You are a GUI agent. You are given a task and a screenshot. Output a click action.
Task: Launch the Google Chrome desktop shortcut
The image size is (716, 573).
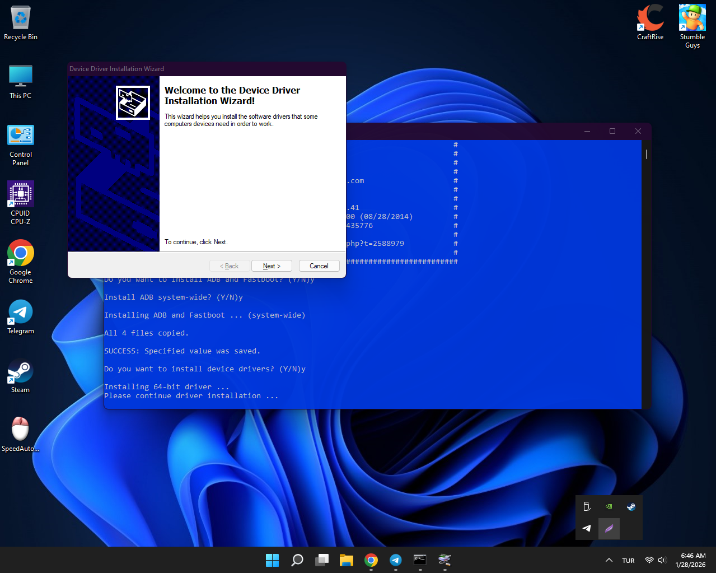[21, 262]
